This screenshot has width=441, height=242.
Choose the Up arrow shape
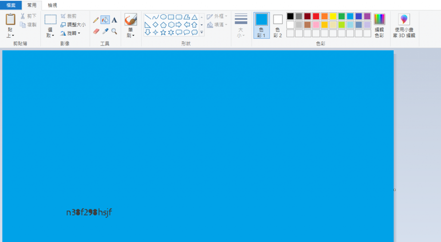click(194, 25)
